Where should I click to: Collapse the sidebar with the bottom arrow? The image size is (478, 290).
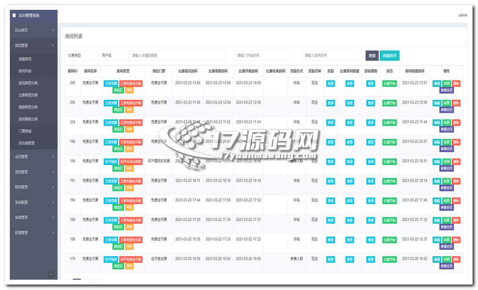(51, 274)
